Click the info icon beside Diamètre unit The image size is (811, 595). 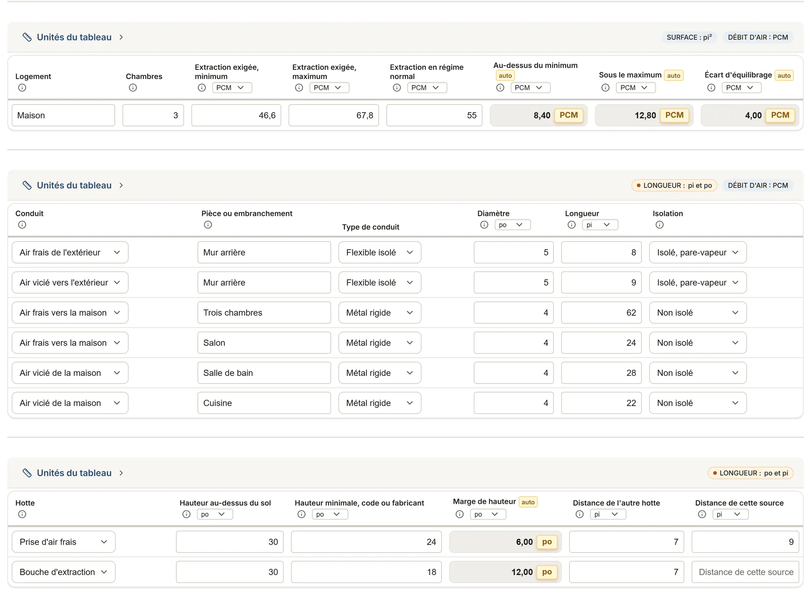tap(484, 224)
